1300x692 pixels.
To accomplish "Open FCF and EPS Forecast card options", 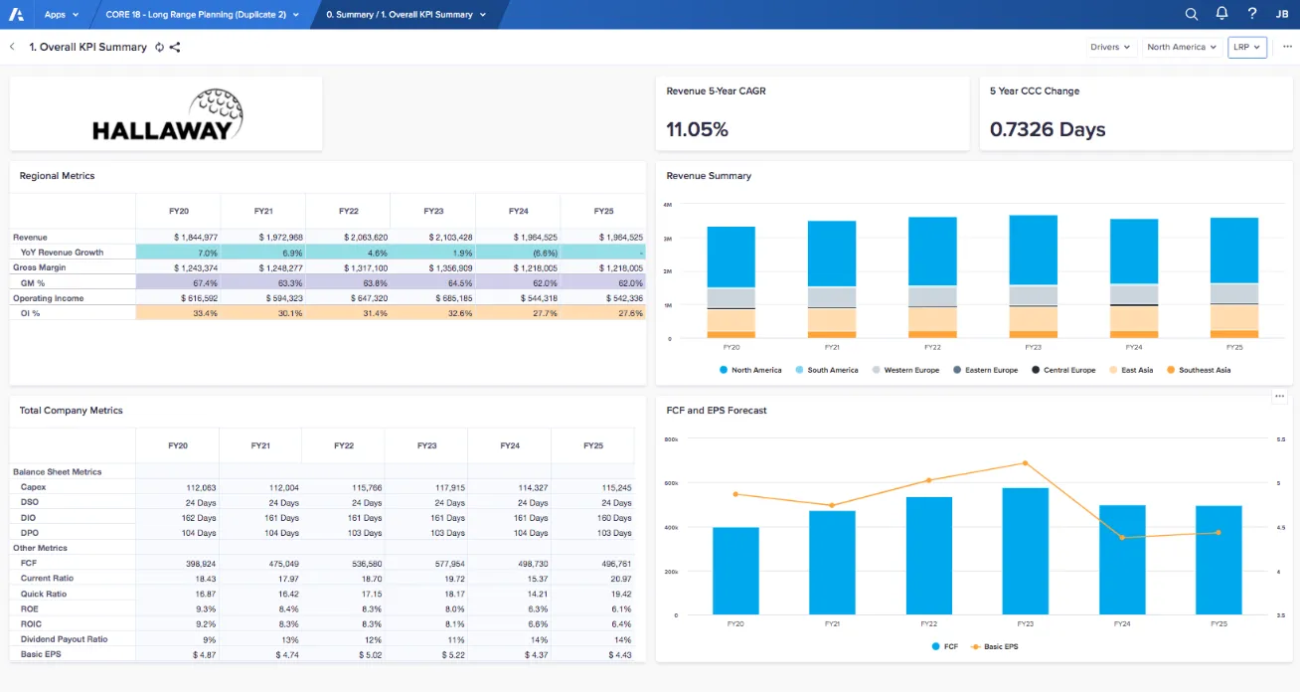I will tap(1279, 397).
